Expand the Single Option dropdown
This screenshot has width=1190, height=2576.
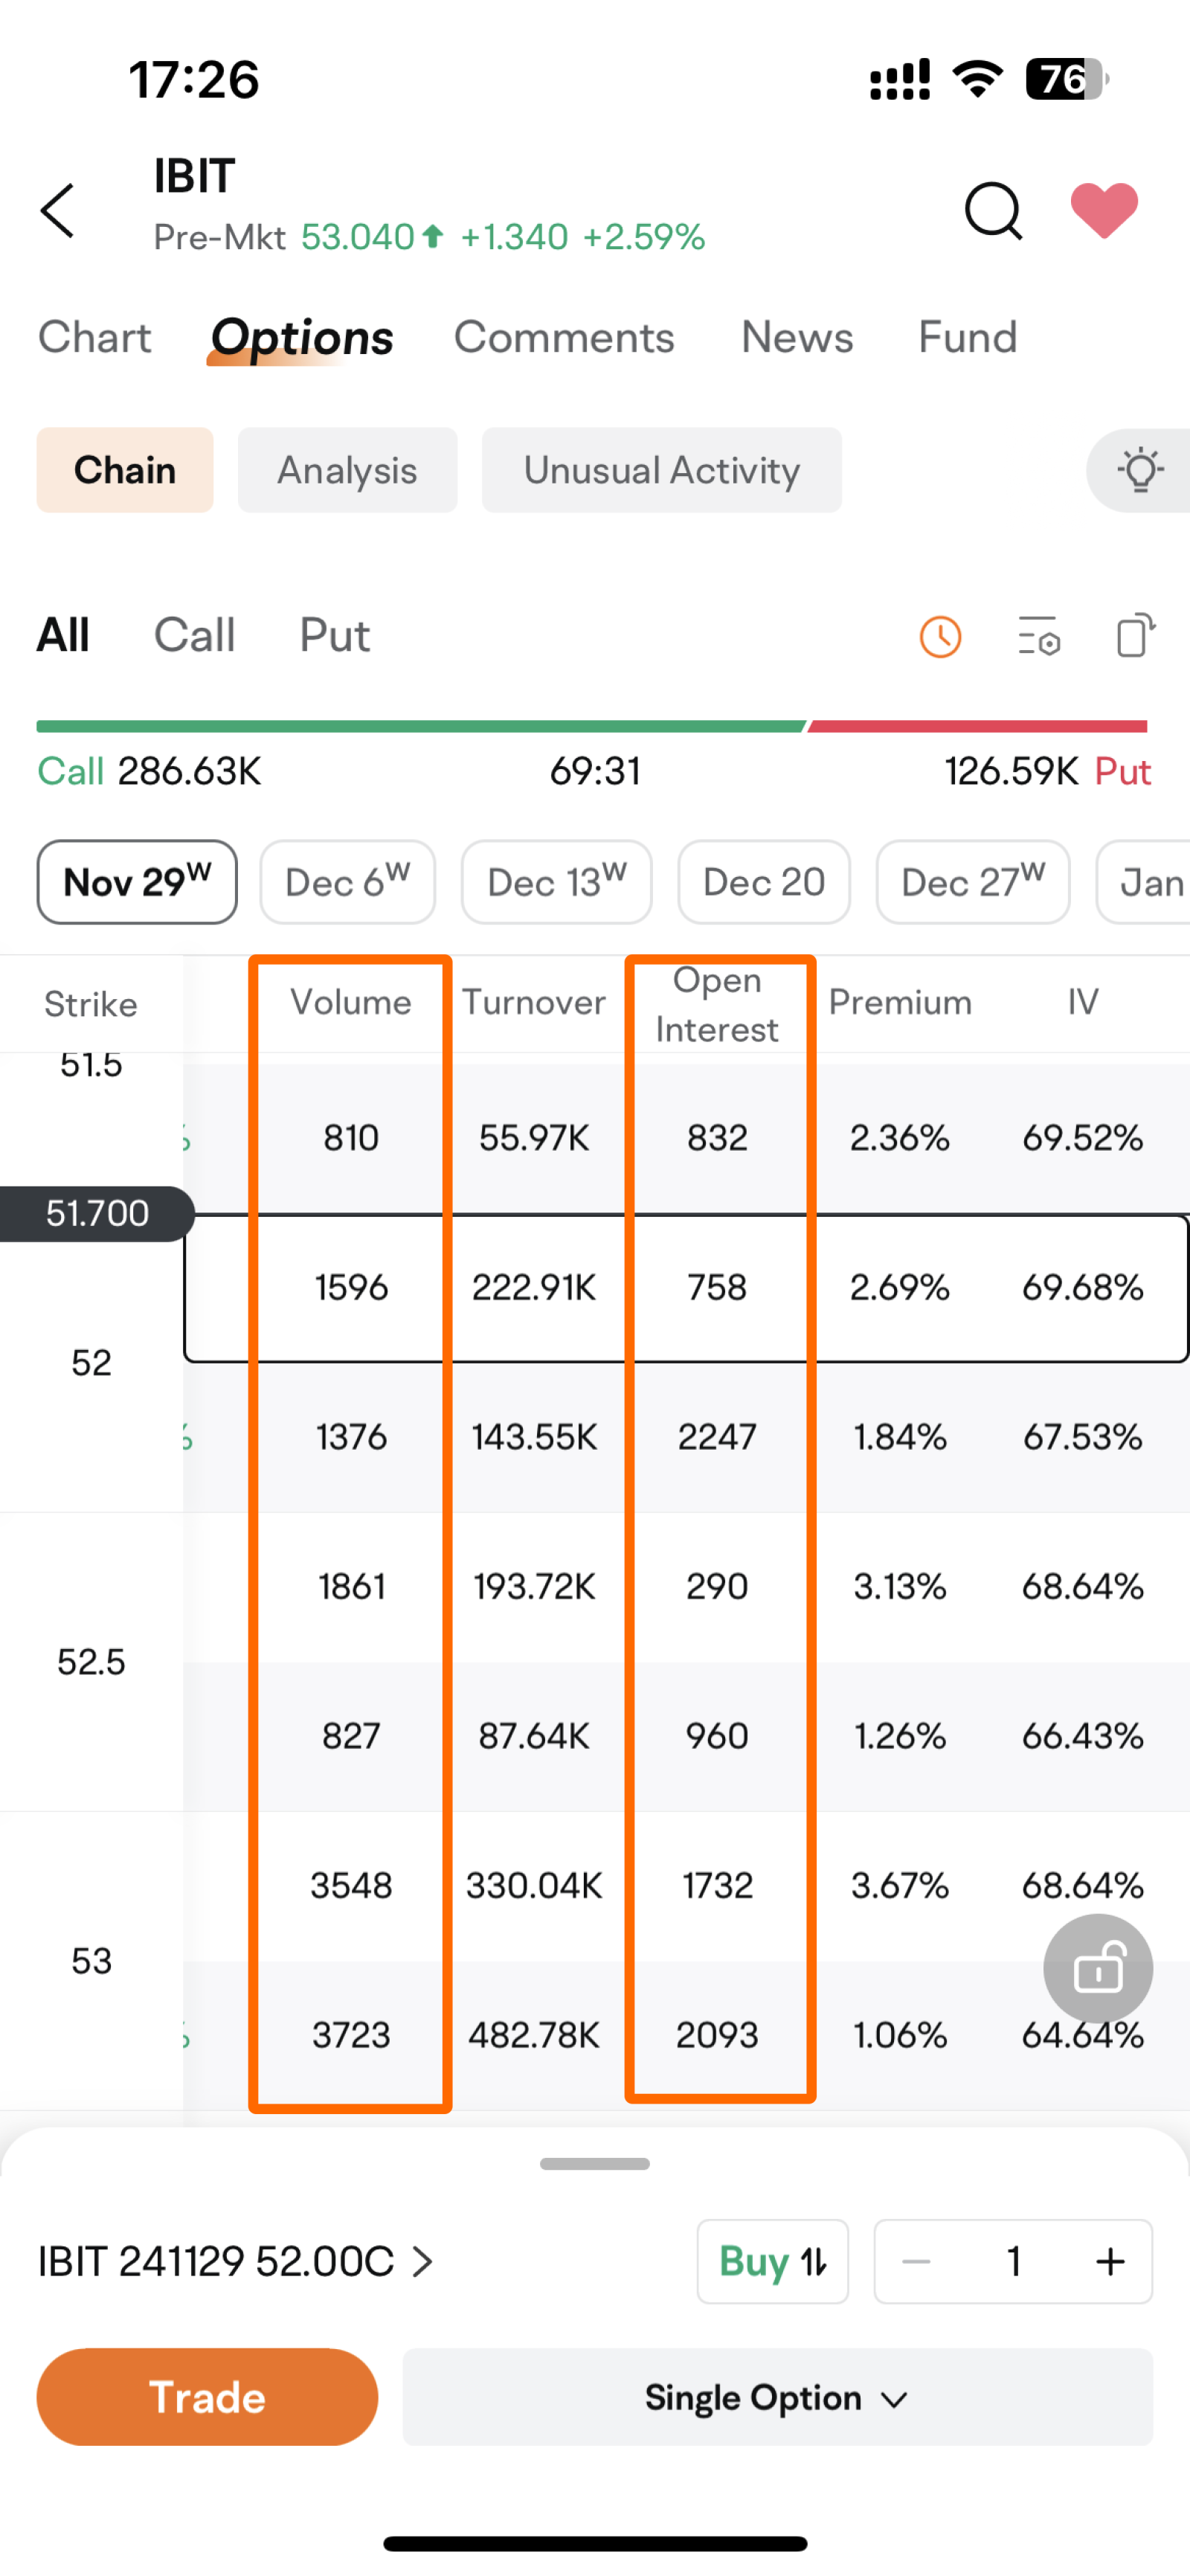tap(777, 2397)
